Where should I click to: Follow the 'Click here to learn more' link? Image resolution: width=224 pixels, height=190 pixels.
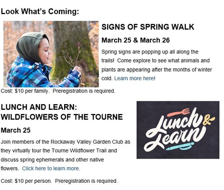51,169
